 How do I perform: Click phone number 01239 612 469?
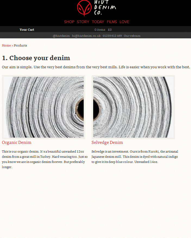(112, 36)
